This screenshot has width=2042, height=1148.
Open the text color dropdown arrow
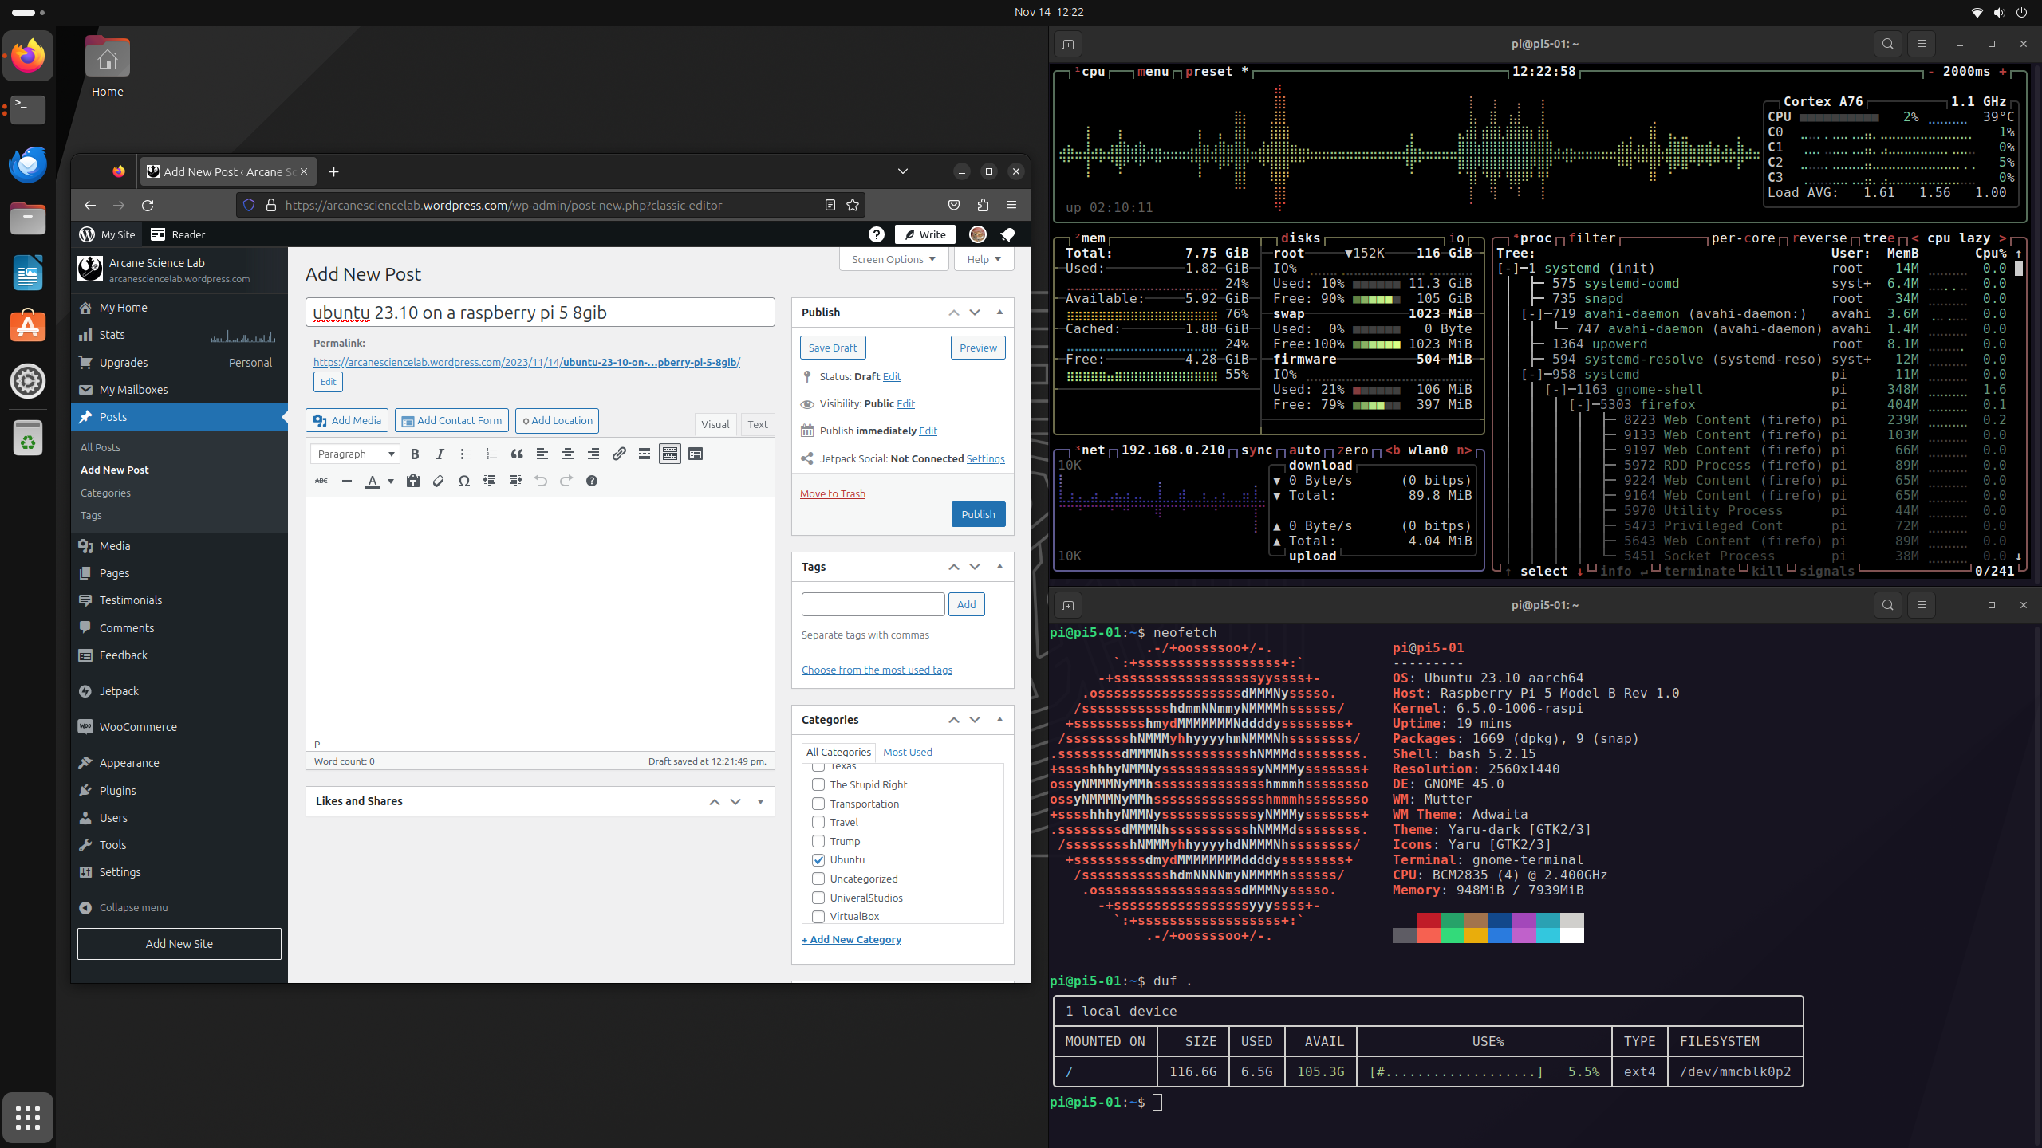(x=391, y=481)
